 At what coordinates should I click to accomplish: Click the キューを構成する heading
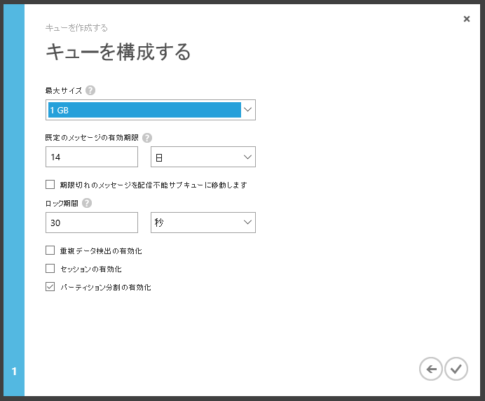[118, 52]
